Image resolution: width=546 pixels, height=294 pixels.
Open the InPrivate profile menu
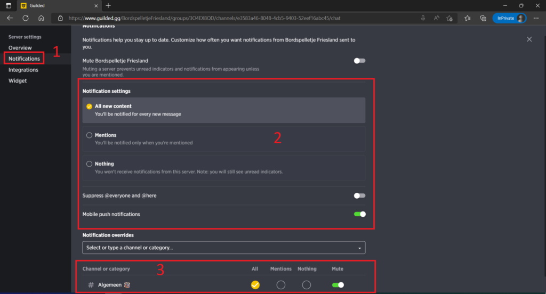click(509, 18)
